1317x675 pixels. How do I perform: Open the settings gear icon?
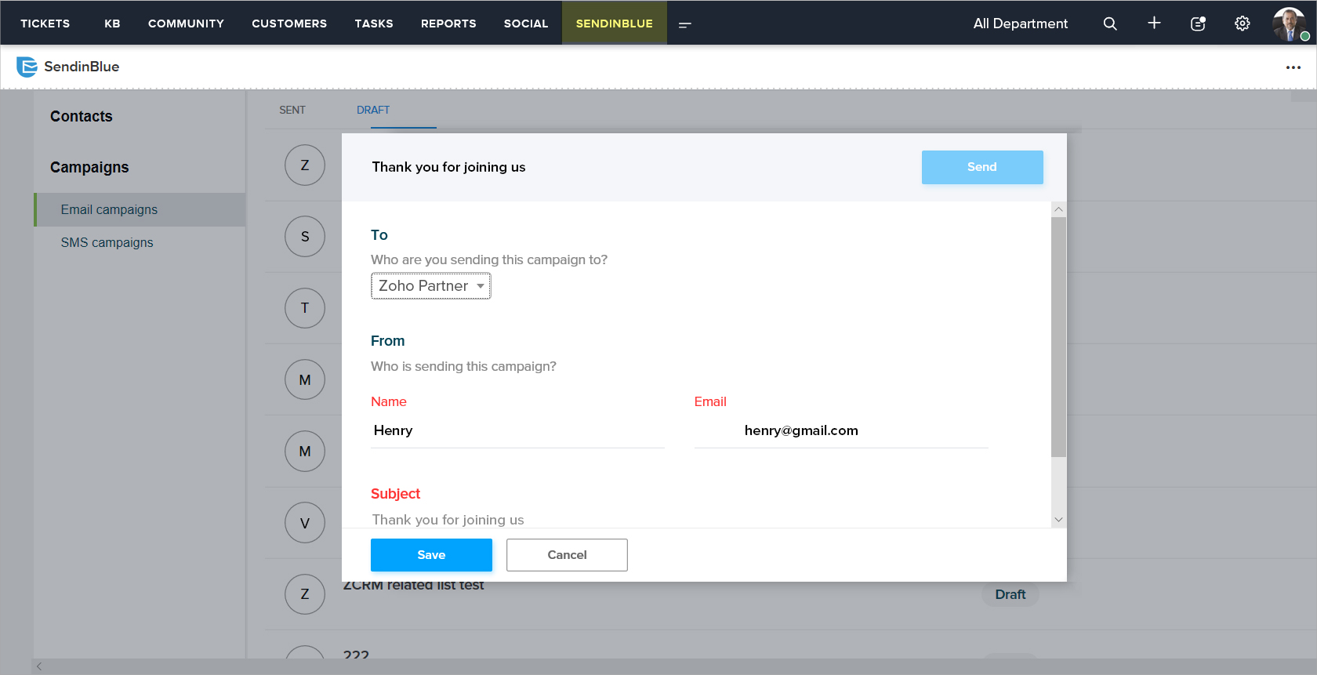point(1243,24)
